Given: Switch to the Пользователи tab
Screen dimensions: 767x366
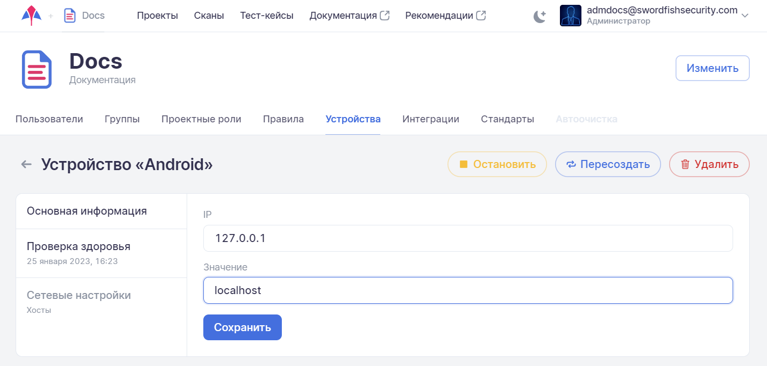Looking at the screenshot, I should (x=49, y=119).
